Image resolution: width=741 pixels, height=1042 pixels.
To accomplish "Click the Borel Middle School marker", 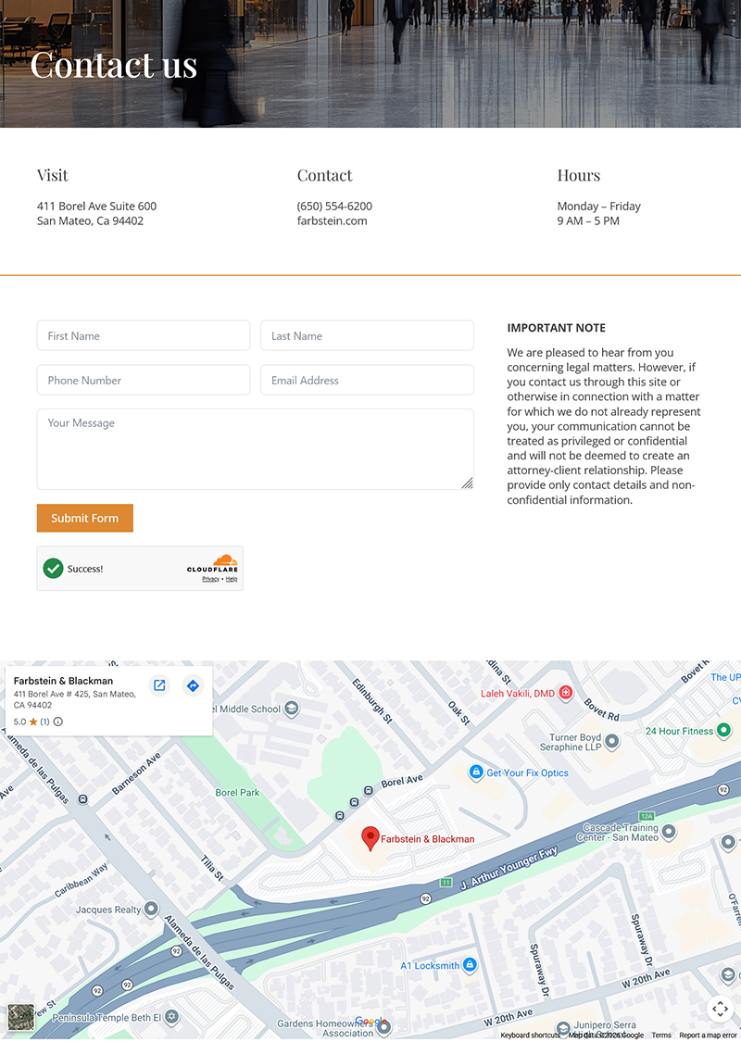I will tap(291, 709).
